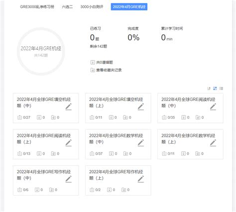
Task: Switch to list view icon
Action: click(221, 89)
